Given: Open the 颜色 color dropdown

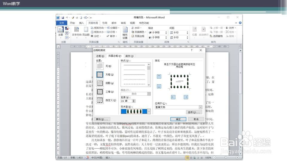Looking at the screenshot, I should pyautogui.click(x=149, y=94).
